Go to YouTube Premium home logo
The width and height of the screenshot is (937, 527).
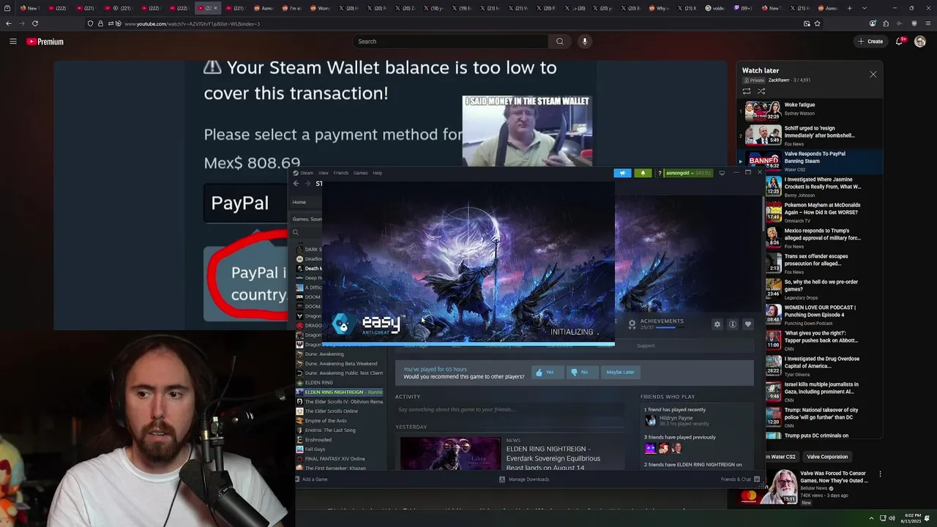click(45, 42)
